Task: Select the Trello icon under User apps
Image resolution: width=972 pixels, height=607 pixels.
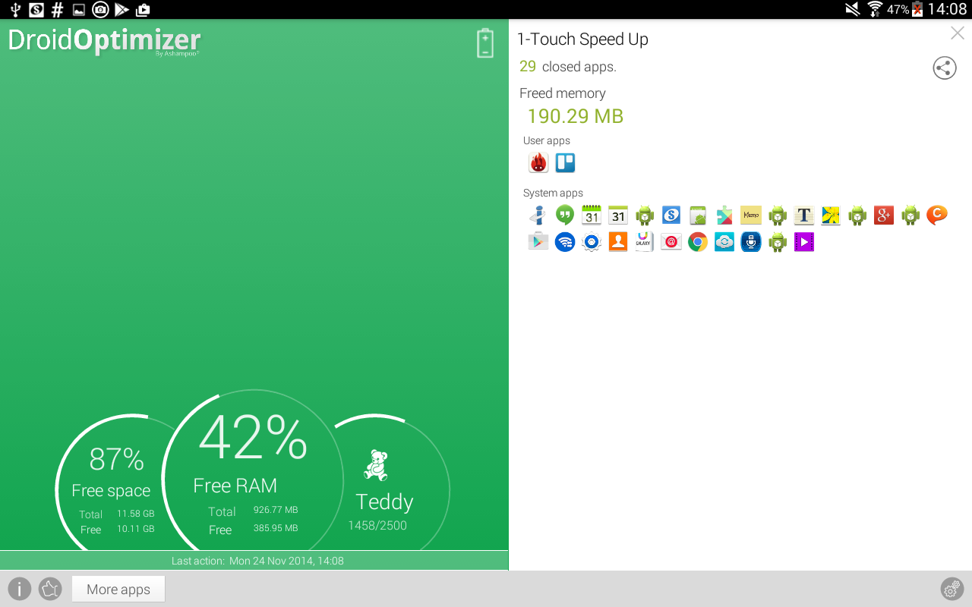Action: tap(565, 162)
